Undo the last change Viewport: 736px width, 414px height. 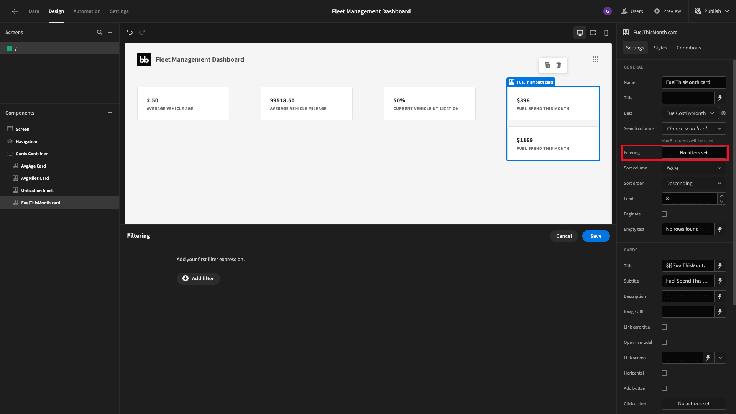[130, 32]
